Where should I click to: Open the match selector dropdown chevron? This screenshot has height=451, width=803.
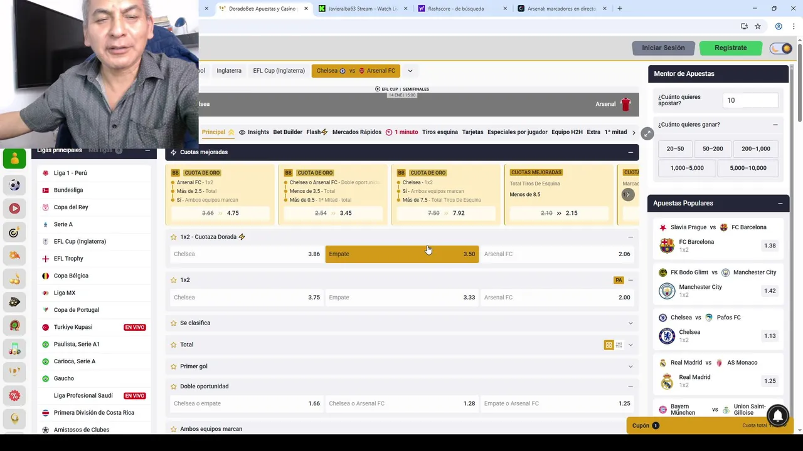[x=410, y=71]
